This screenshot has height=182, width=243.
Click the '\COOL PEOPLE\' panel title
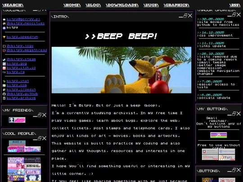(19, 133)
